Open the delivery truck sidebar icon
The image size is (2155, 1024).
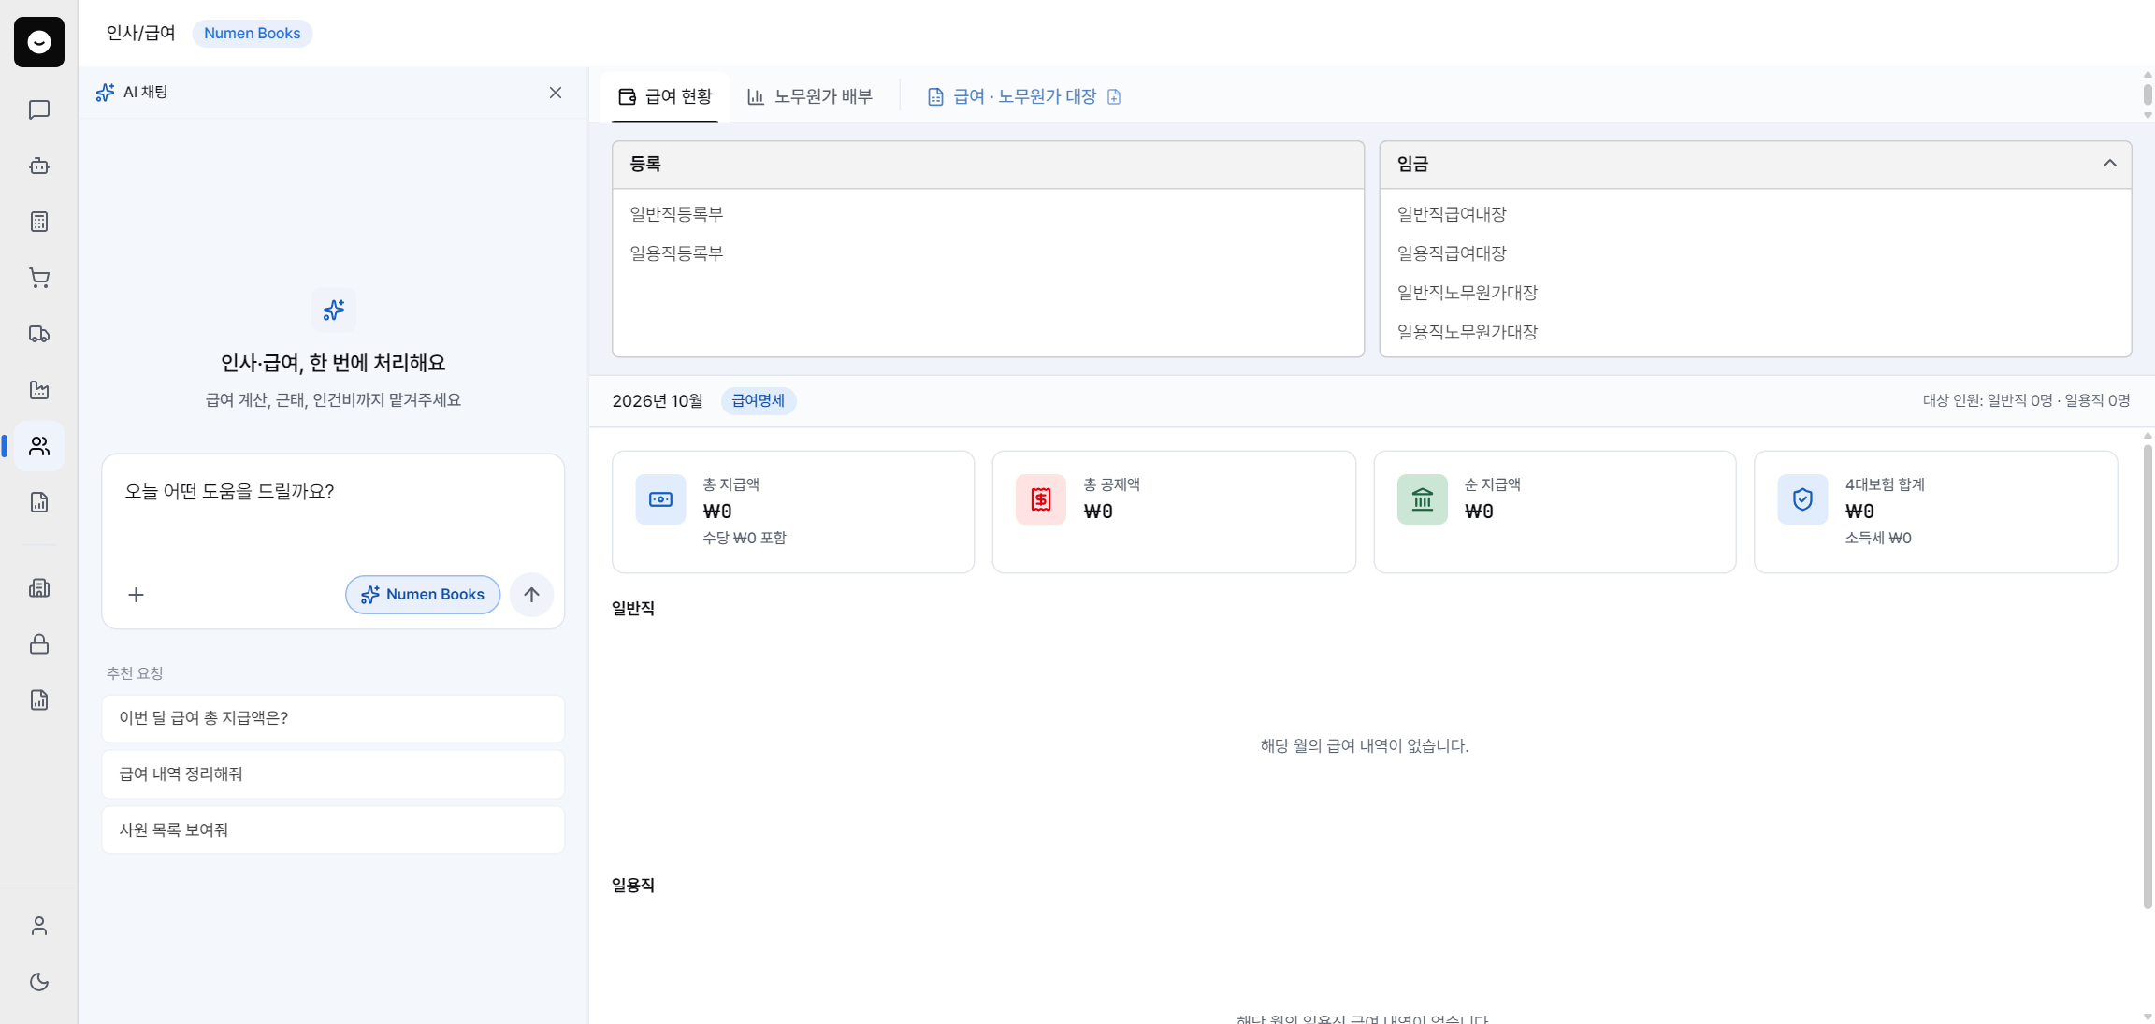coord(39,334)
